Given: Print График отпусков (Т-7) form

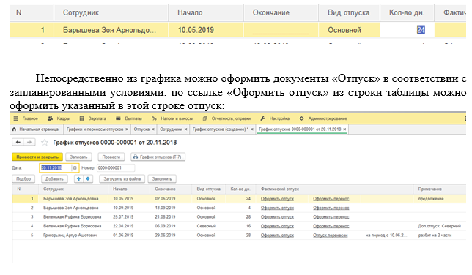Looking at the screenshot, I should coord(158,157).
